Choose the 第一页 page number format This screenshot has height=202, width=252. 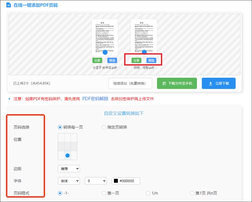pos(104,193)
